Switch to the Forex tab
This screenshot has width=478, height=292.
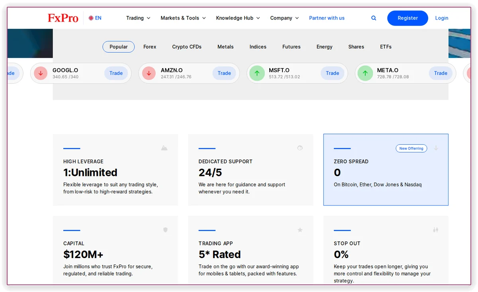click(150, 47)
